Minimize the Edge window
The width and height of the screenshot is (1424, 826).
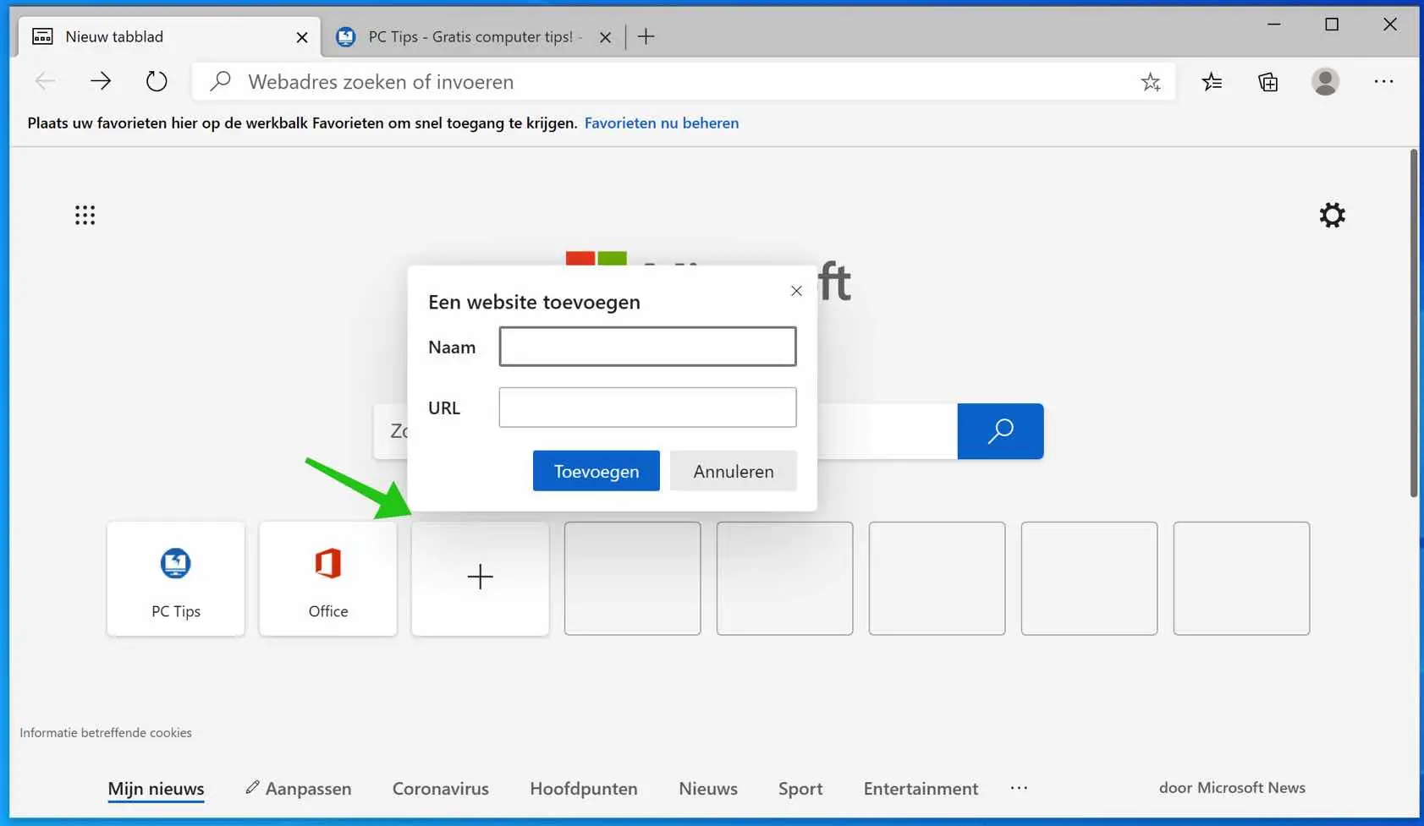tap(1273, 25)
